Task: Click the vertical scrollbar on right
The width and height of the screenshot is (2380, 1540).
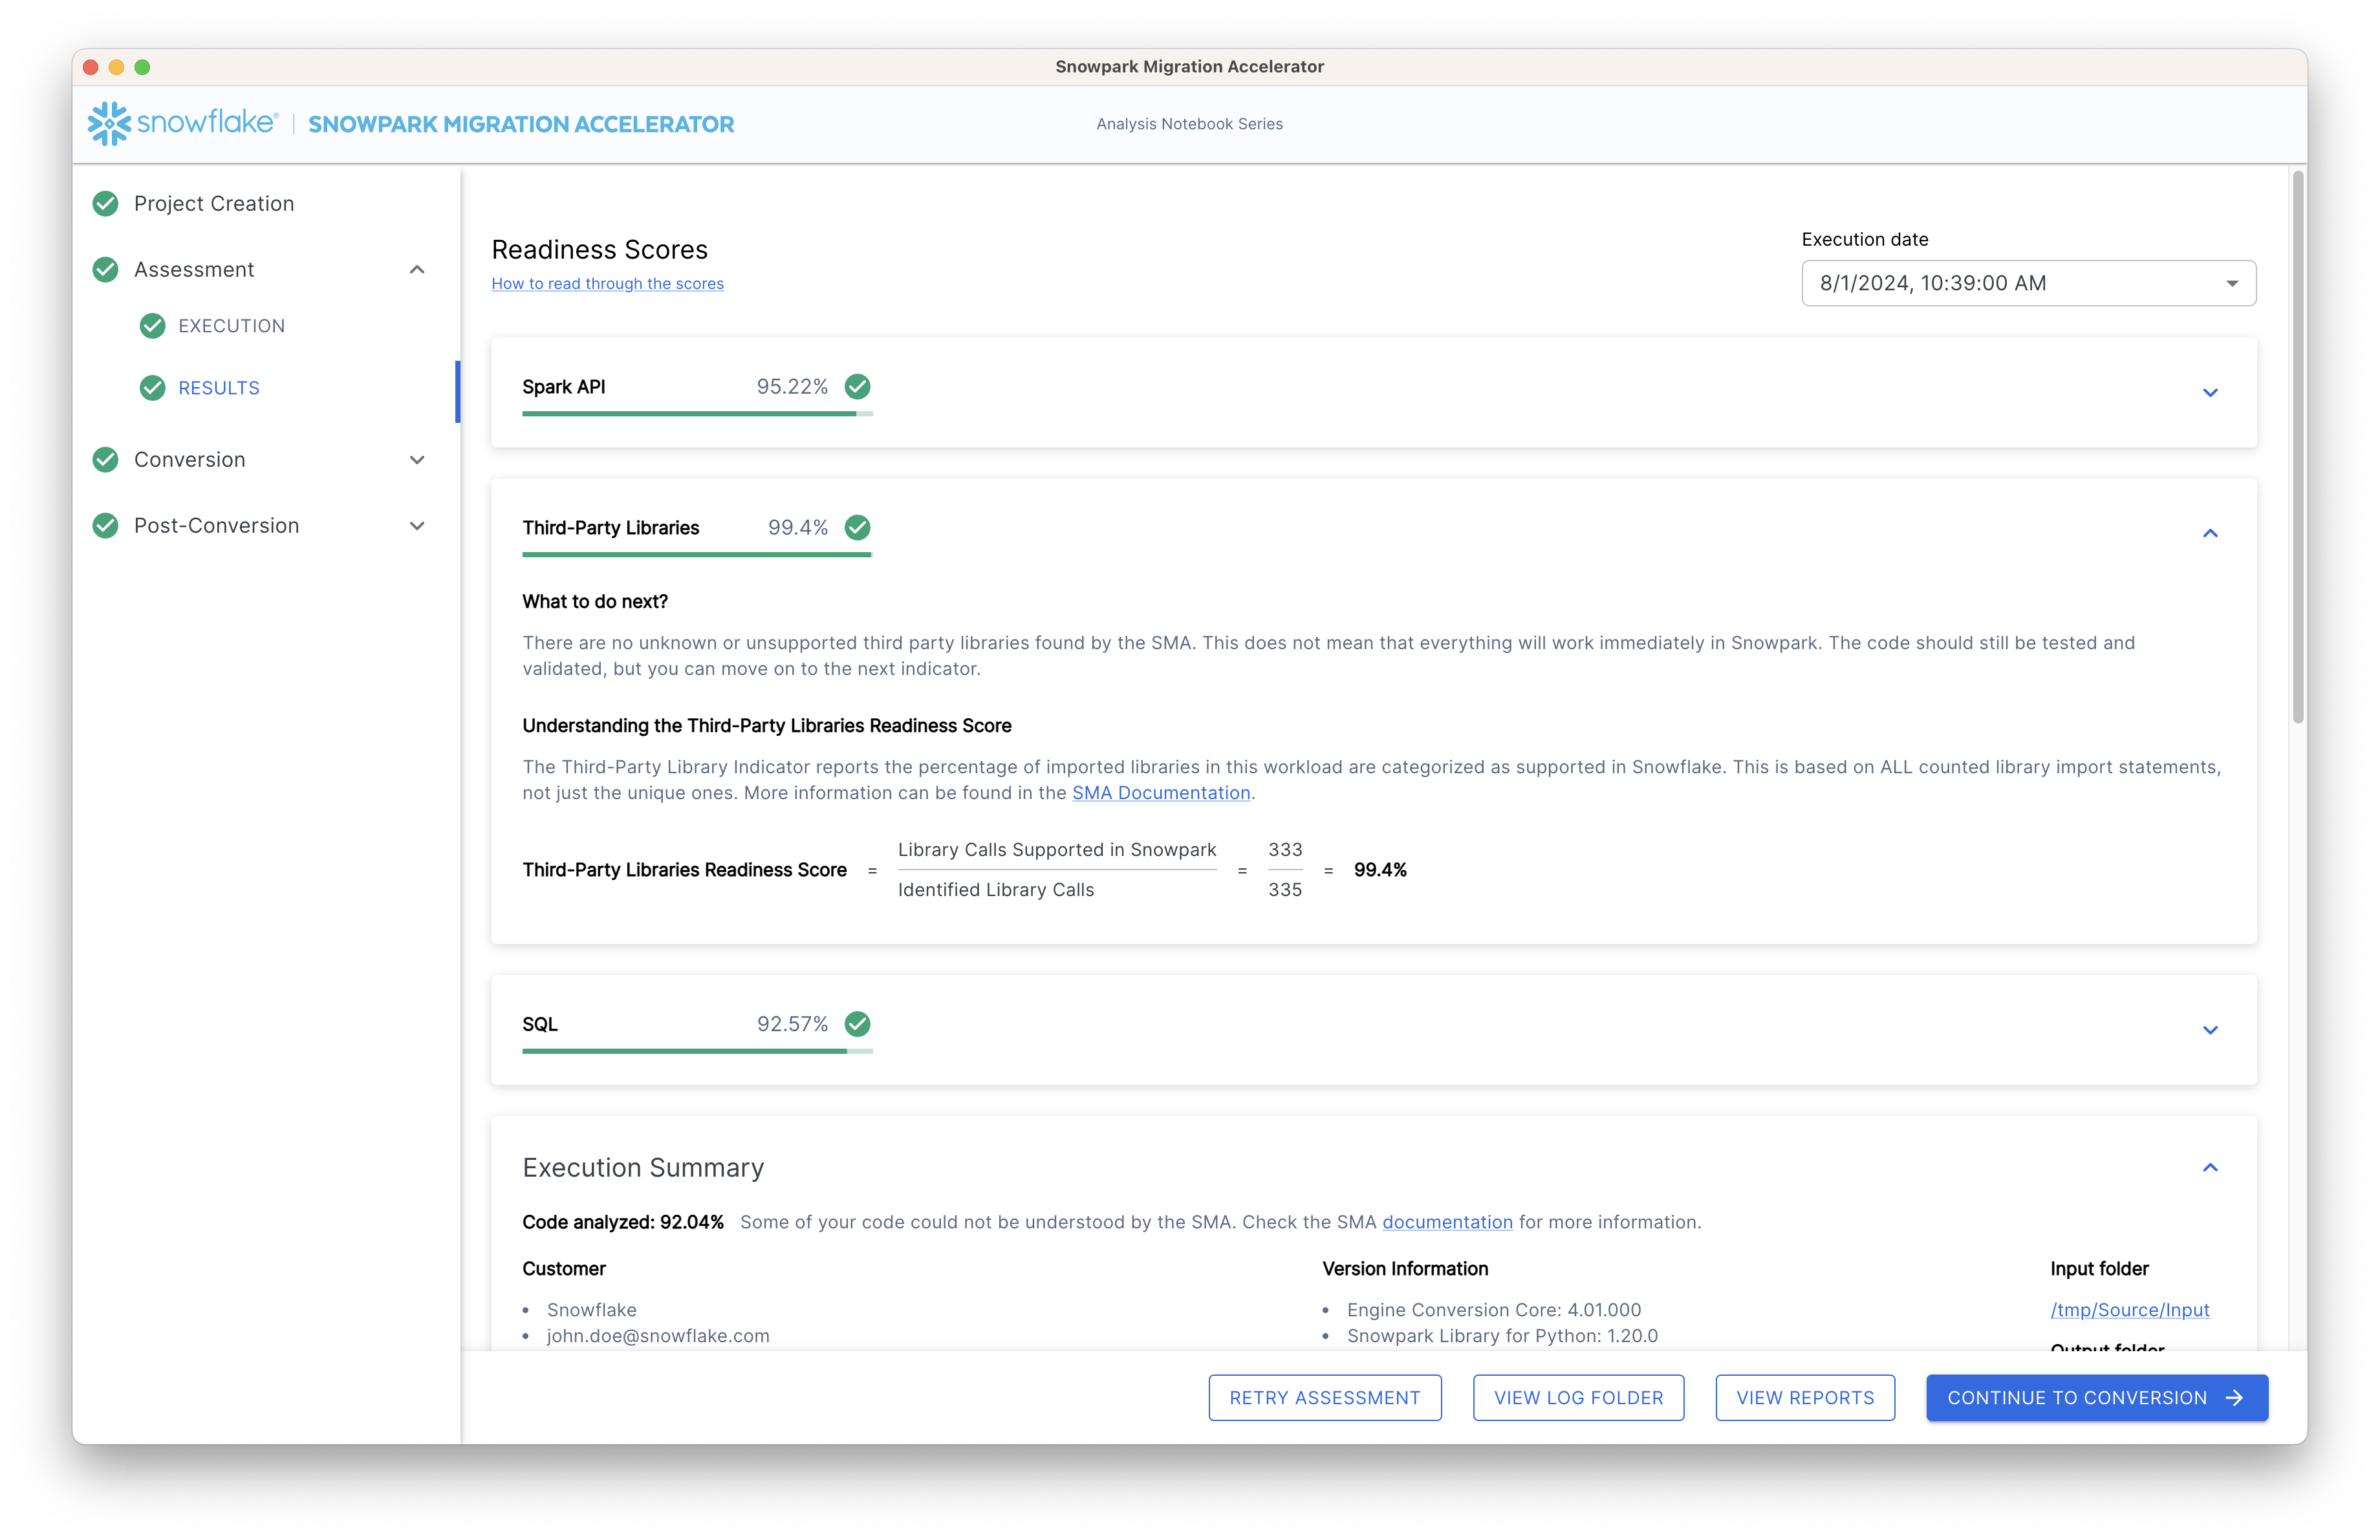Action: pos(2298,447)
